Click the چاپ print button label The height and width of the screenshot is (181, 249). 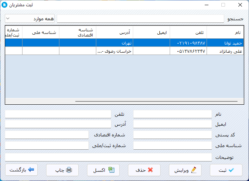(x=60, y=170)
